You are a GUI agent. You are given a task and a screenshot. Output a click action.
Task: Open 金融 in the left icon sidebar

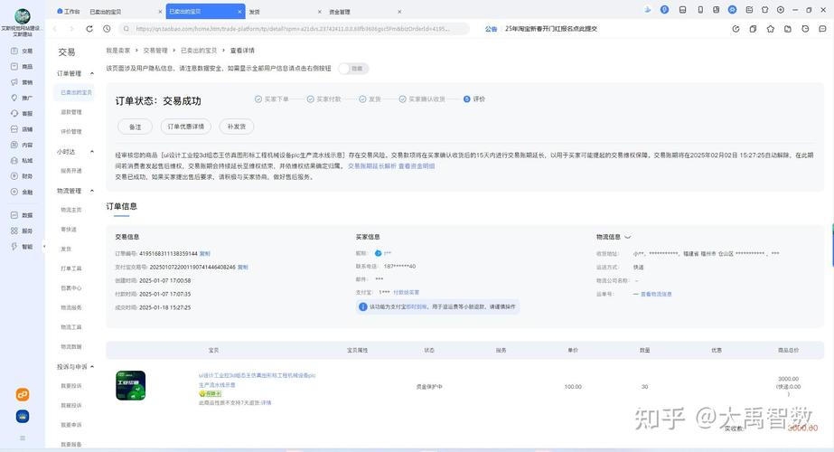[x=22, y=192]
